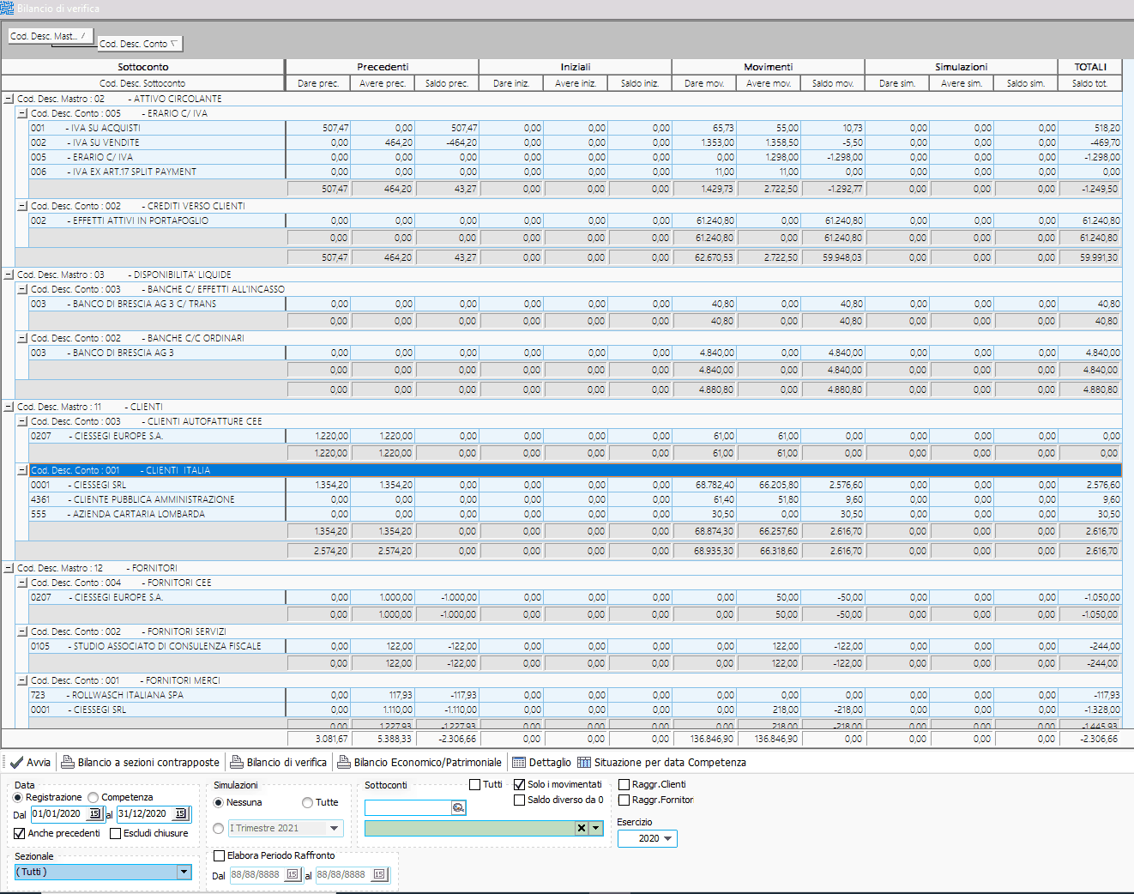
Task: Click the Raffronto Dal field 88/88/8888
Action: pos(256,874)
